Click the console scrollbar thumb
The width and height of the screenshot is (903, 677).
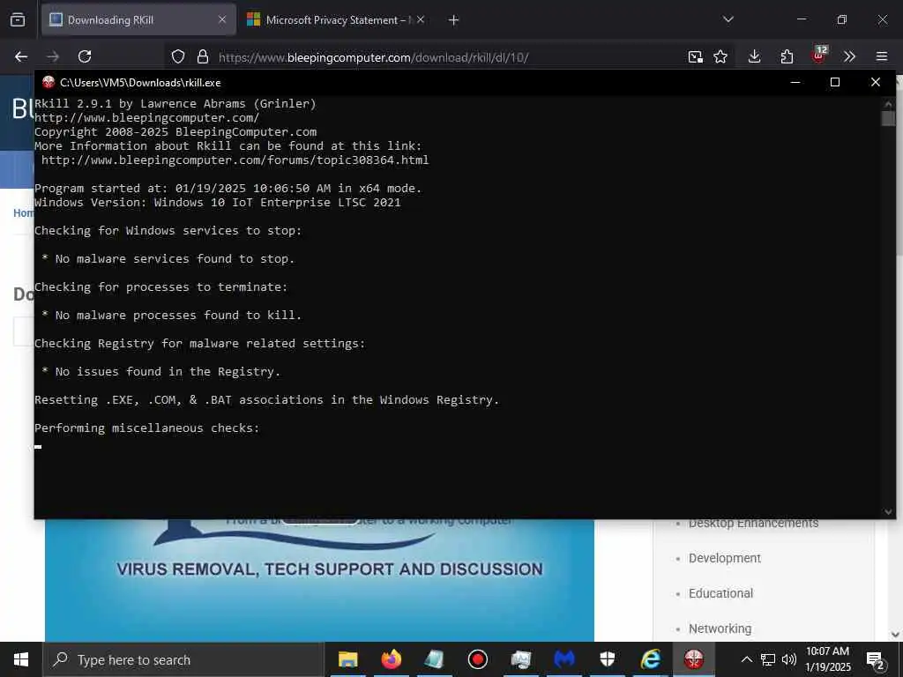(888, 119)
